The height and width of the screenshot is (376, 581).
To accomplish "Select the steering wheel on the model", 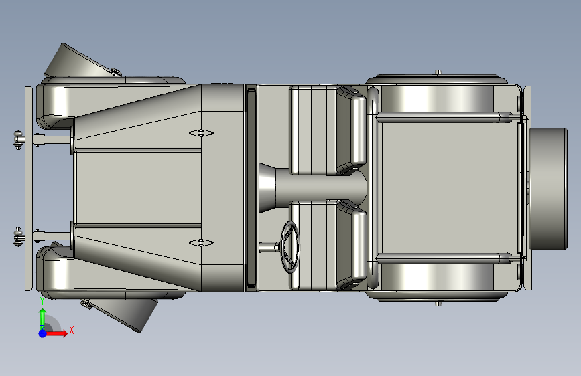I will [x=289, y=248].
